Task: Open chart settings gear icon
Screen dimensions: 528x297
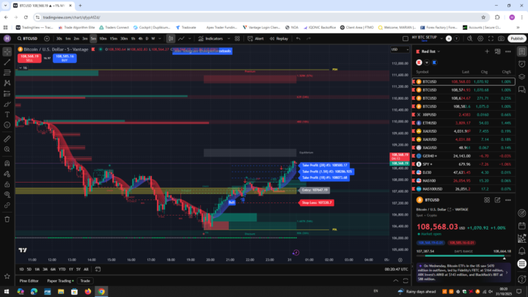Action: (480, 39)
